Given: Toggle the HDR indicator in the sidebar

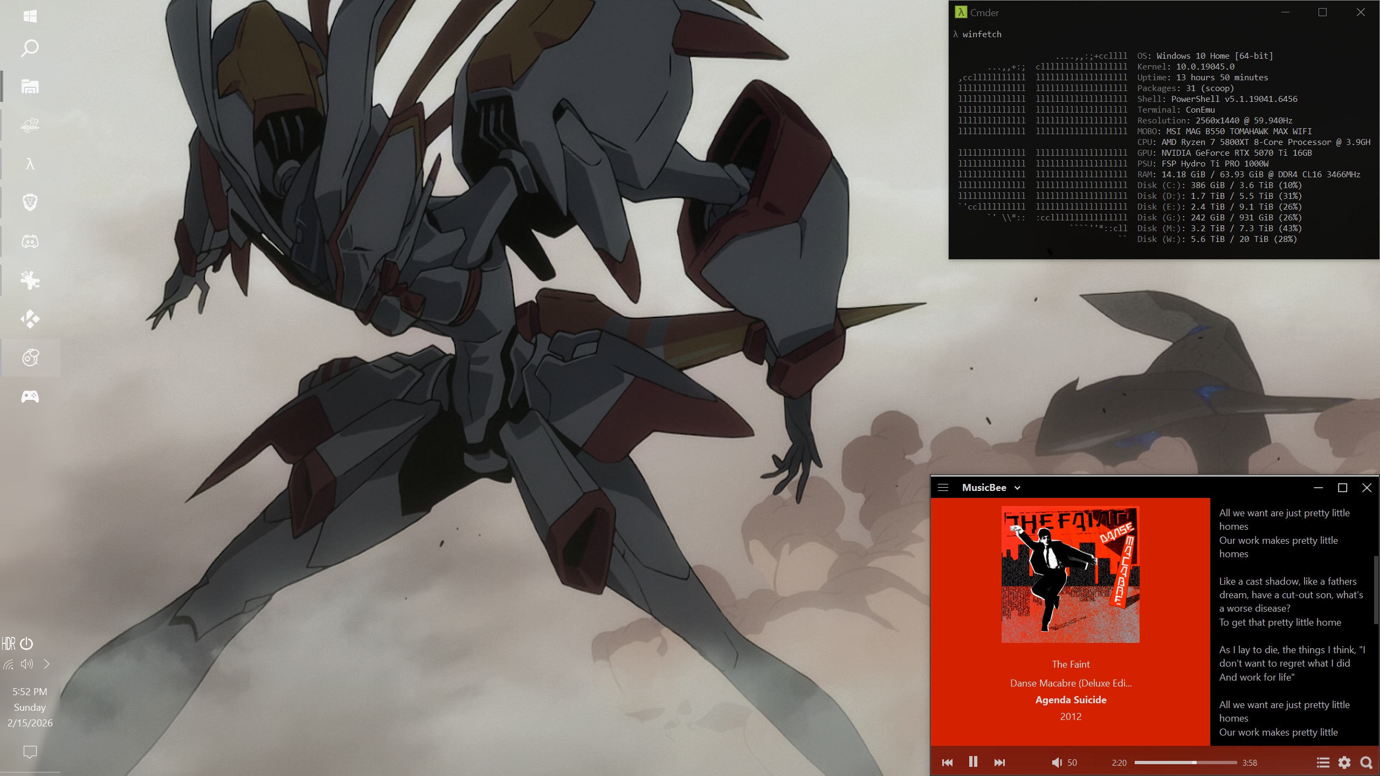Looking at the screenshot, I should point(9,643).
